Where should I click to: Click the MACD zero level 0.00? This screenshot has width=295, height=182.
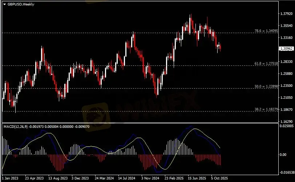click(283, 154)
